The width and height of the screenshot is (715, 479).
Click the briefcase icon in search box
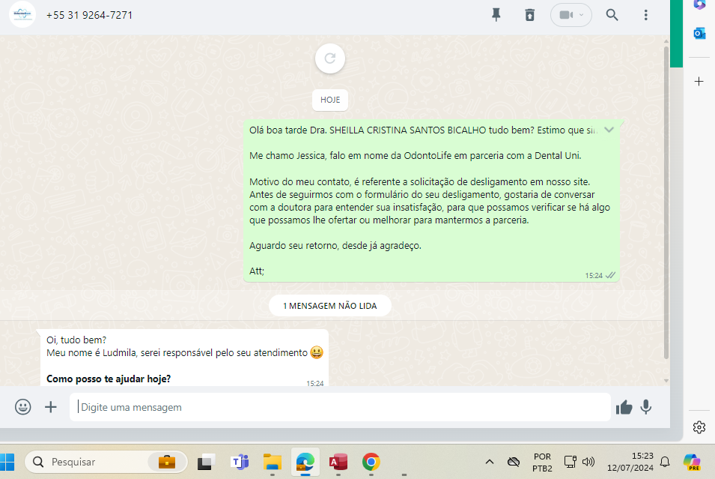pos(167,462)
